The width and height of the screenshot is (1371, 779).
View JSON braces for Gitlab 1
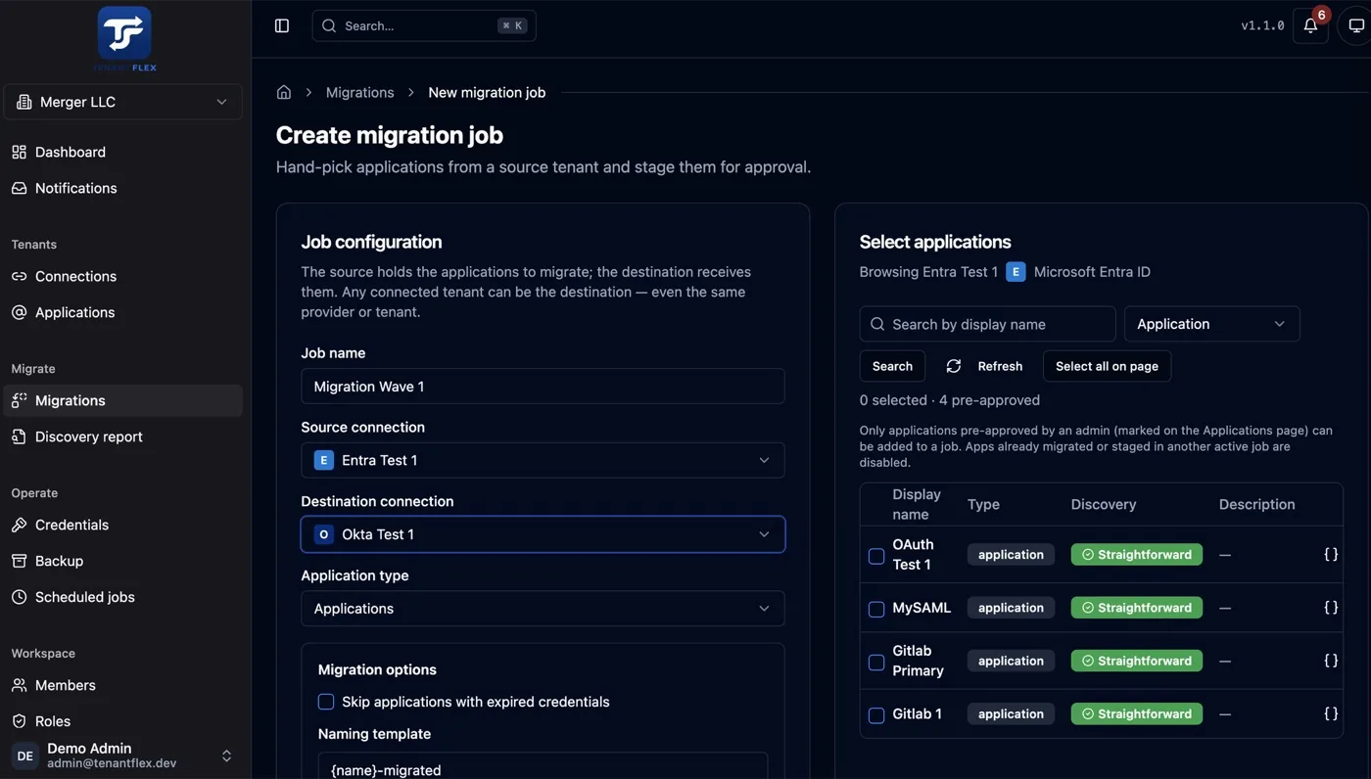[x=1331, y=713]
